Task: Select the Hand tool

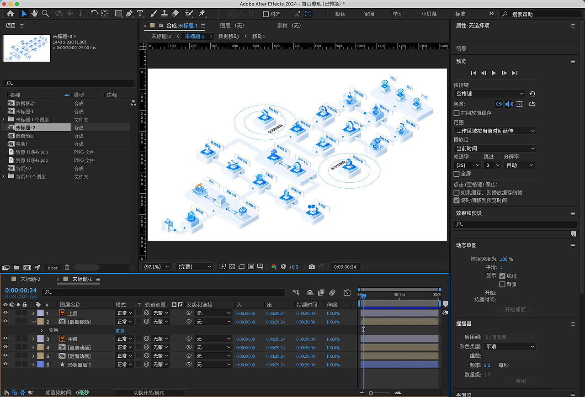Action: pyautogui.click(x=35, y=14)
